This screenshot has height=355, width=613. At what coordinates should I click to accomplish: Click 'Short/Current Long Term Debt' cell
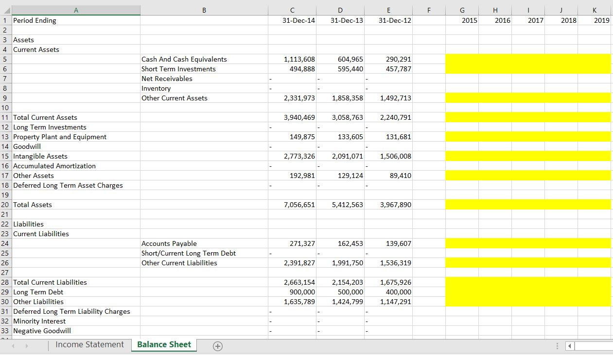(204, 253)
